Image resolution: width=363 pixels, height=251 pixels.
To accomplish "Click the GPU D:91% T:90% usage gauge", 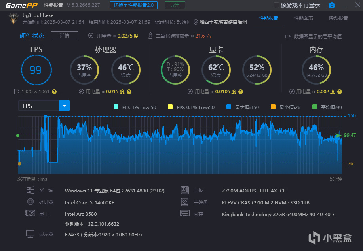I will point(175,70).
